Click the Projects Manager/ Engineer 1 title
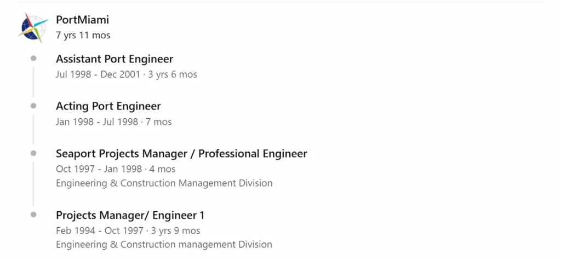Screen dimensions: 561x260 (x=130, y=215)
